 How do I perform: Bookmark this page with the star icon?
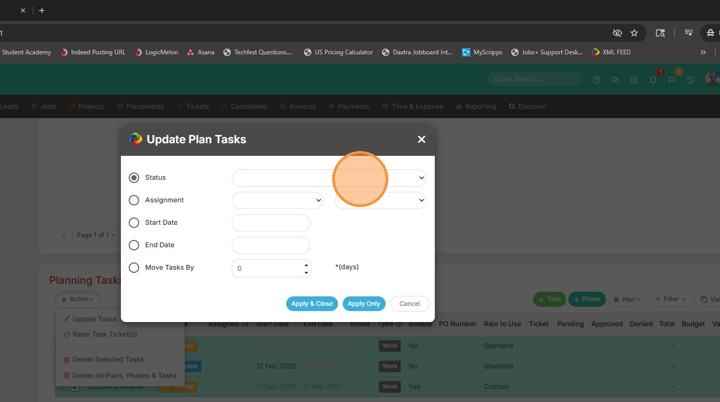click(x=634, y=33)
